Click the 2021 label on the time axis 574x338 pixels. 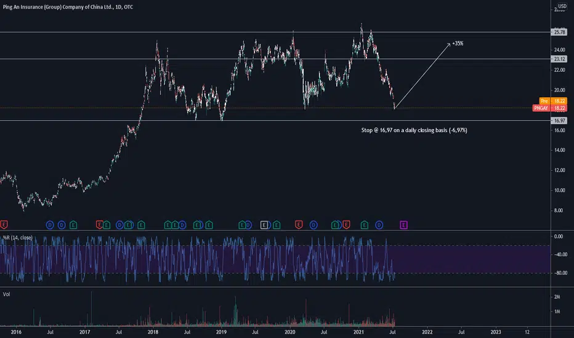[358, 332]
